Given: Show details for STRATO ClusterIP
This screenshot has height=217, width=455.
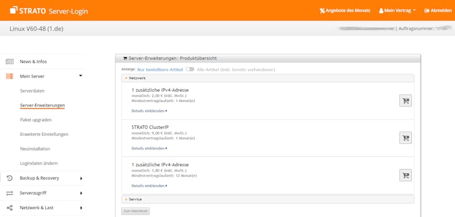Looking at the screenshot, I should pos(149,148).
